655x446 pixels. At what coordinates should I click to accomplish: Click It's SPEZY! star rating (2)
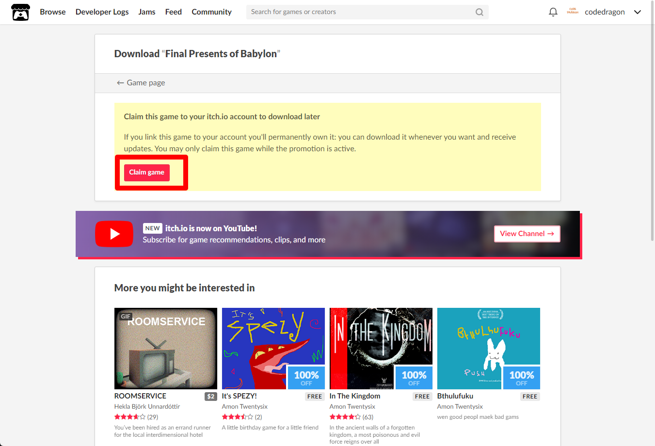tap(242, 417)
